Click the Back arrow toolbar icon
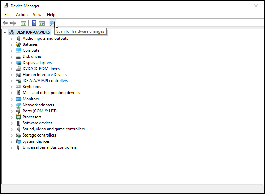This screenshot has width=265, height=194. [5, 23]
